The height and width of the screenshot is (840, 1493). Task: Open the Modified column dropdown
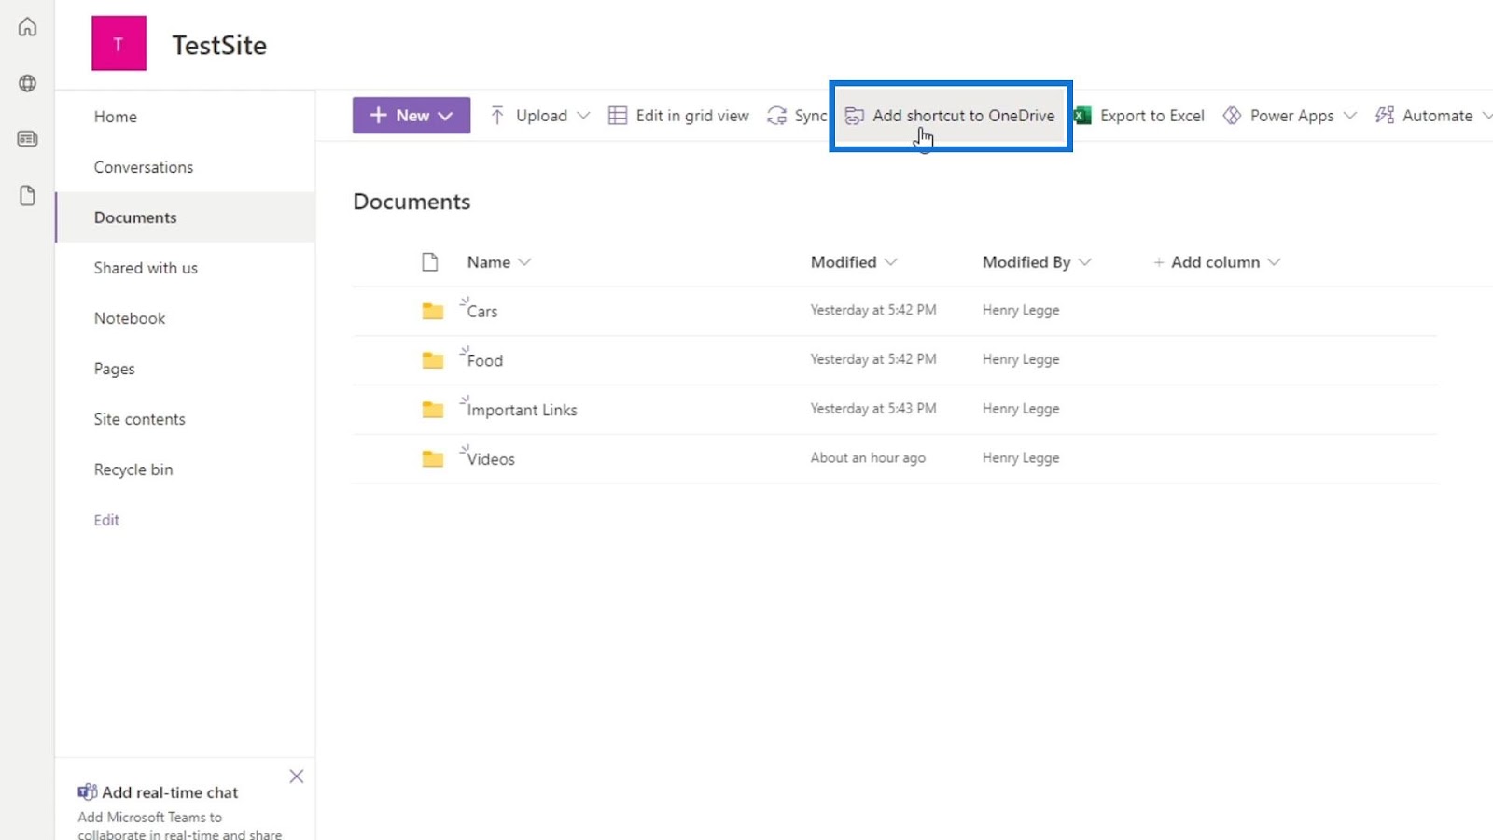tap(890, 262)
